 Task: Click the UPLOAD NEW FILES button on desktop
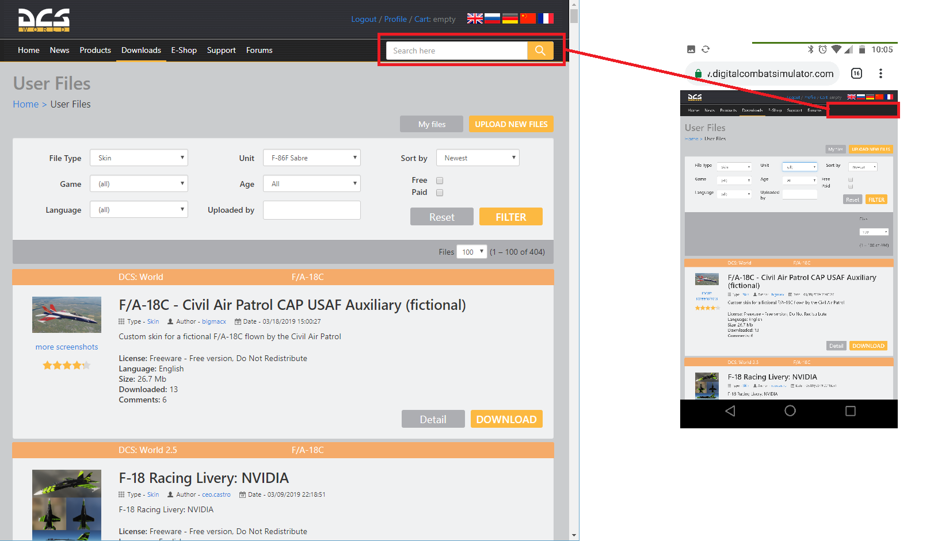[511, 124]
